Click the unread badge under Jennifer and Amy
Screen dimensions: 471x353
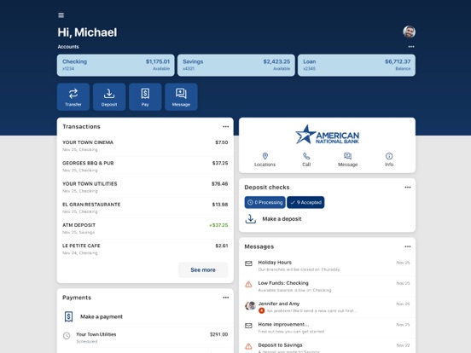[261, 310]
